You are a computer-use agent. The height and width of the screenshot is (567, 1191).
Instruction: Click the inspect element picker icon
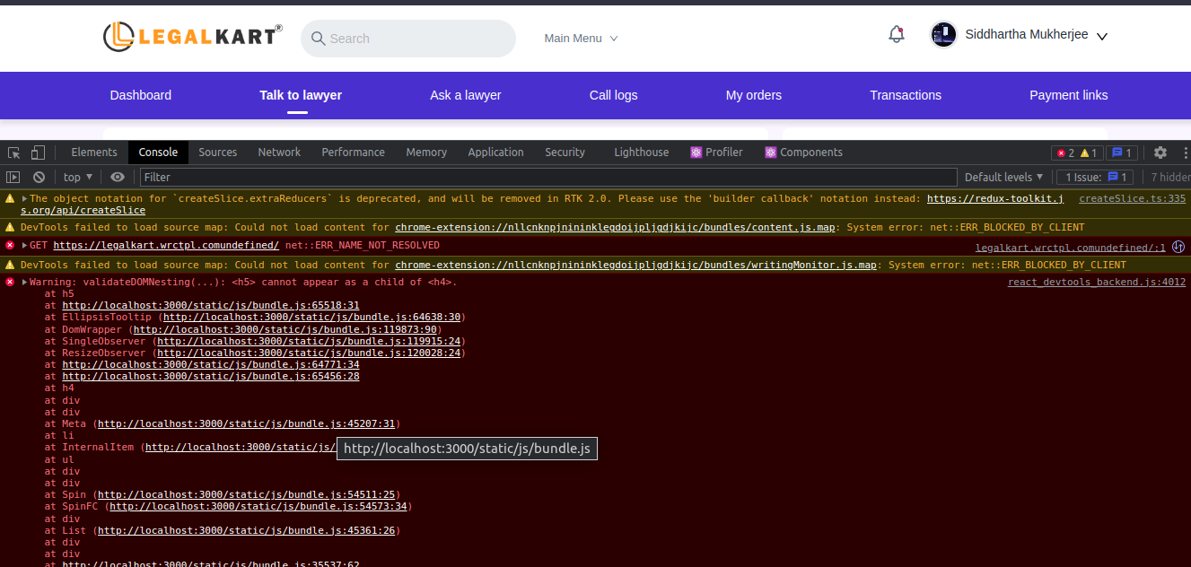pos(14,153)
